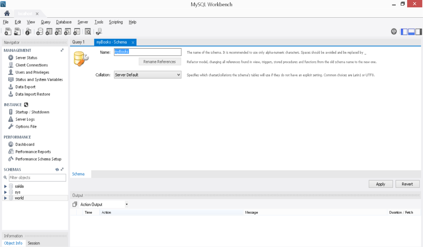Click the Server Logs warning icon
The width and height of the screenshot is (423, 247).
click(11, 119)
